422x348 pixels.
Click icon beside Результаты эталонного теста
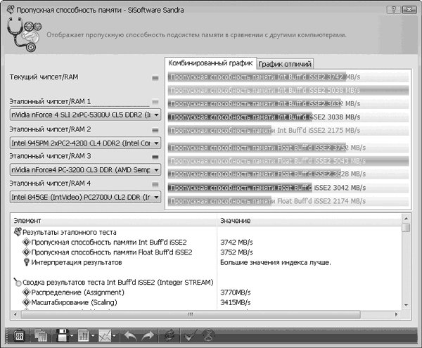pos(18,232)
